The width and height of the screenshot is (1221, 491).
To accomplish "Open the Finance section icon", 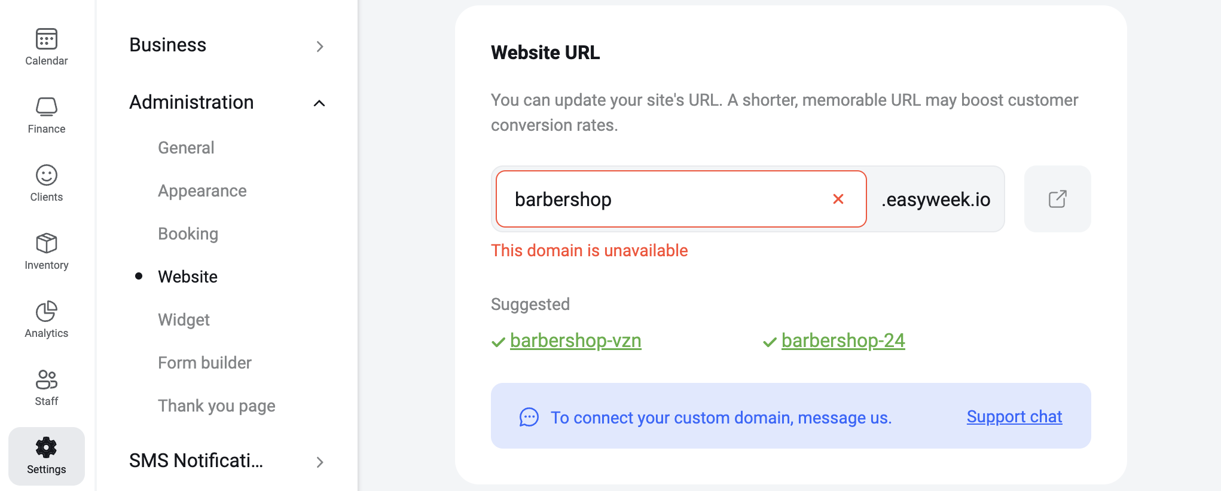I will [x=47, y=107].
